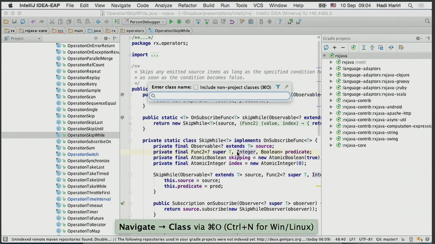Click the Cut scissors icon

(52, 22)
